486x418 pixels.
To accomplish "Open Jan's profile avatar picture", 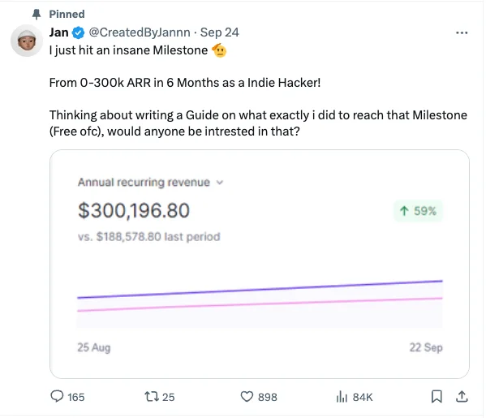I will click(x=27, y=41).
